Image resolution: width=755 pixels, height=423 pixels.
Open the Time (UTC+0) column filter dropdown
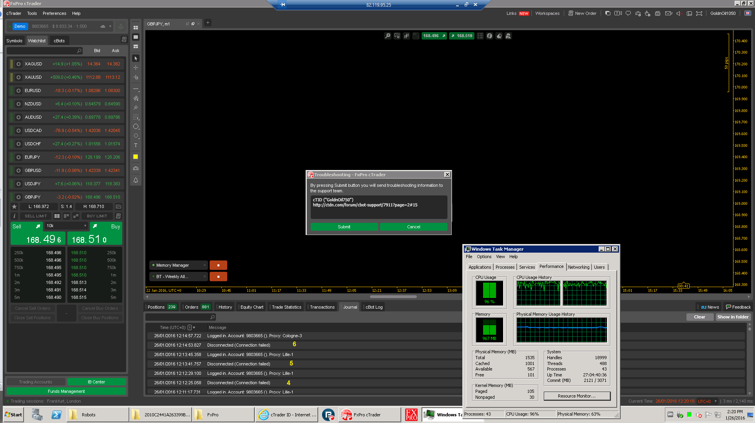(194, 327)
